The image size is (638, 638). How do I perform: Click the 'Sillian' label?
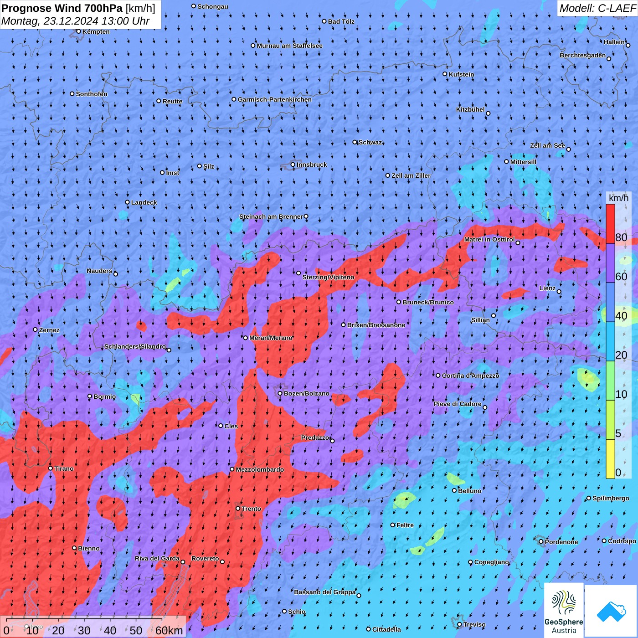[x=480, y=320]
